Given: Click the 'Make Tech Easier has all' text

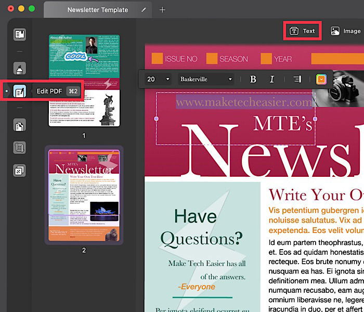Looking at the screenshot, I should pyautogui.click(x=207, y=264).
